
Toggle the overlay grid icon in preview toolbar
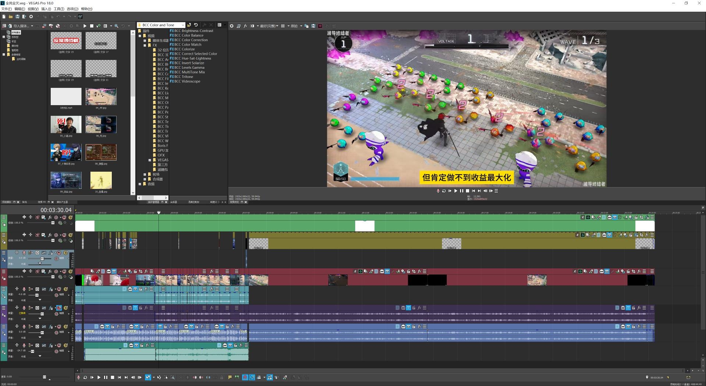(x=283, y=26)
